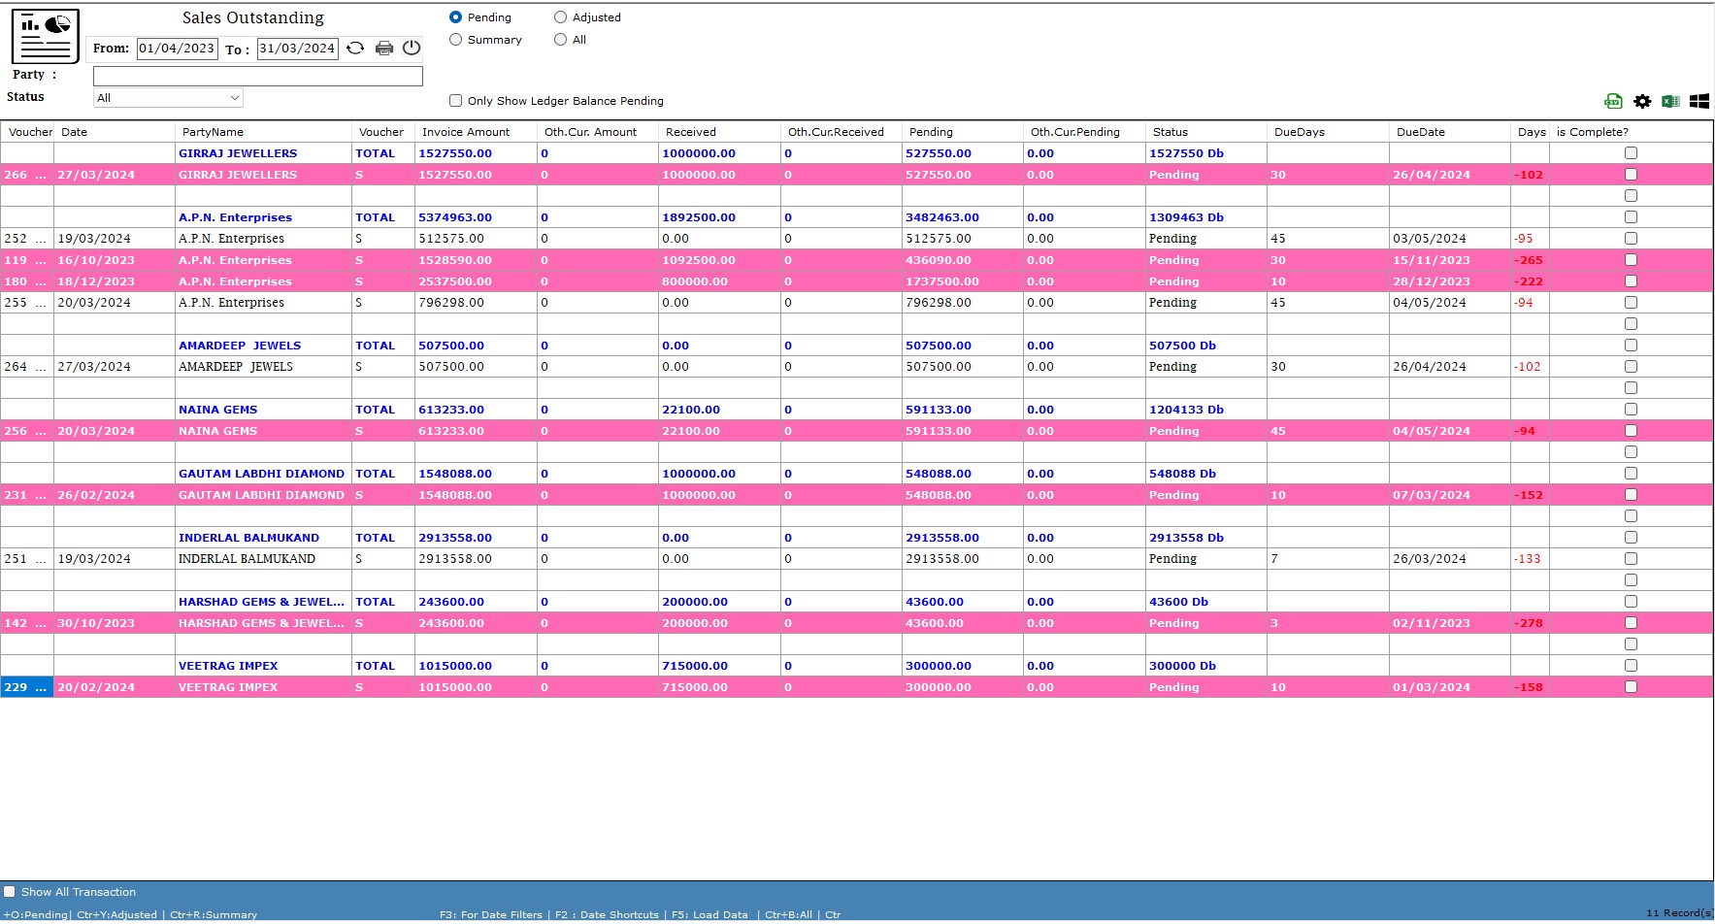Export the report as CSV
The height and width of the screenshot is (924, 1715).
(x=1613, y=101)
